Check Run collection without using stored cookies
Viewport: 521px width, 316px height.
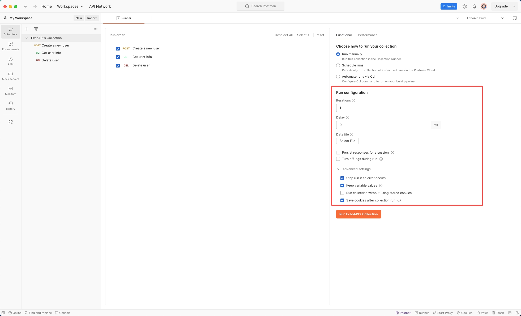342,193
